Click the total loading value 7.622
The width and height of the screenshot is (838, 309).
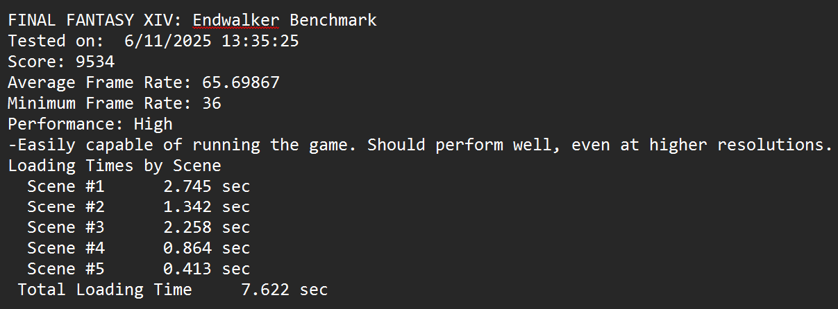(x=265, y=290)
